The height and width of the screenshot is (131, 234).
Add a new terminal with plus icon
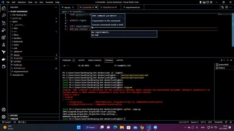(x=222, y=60)
